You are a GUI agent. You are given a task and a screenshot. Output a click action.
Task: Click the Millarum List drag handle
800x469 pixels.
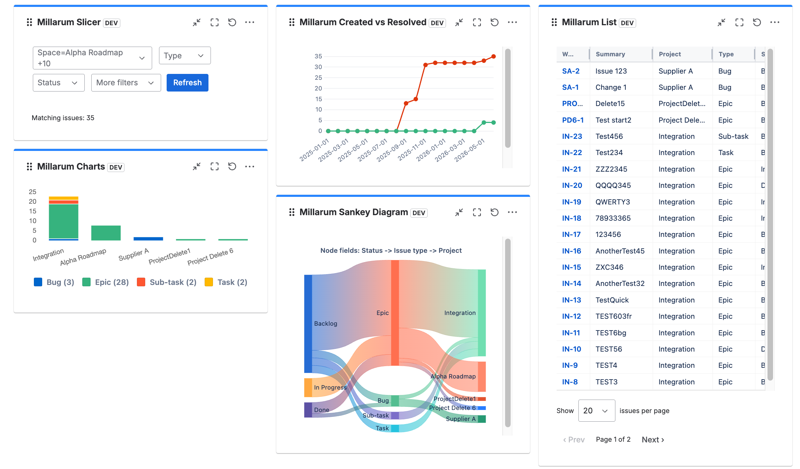coord(554,22)
